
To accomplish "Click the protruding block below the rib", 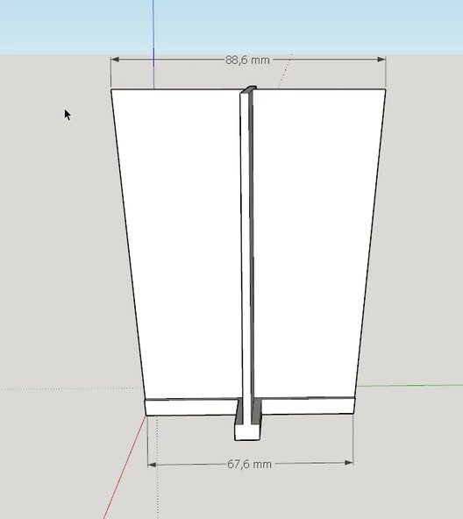I will pyautogui.click(x=247, y=432).
